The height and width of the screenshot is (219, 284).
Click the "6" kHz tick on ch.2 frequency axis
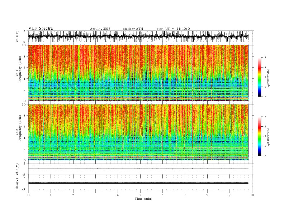coord(25,127)
